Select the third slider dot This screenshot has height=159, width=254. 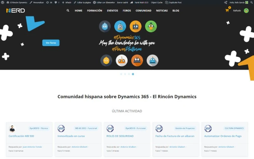click(x=129, y=74)
